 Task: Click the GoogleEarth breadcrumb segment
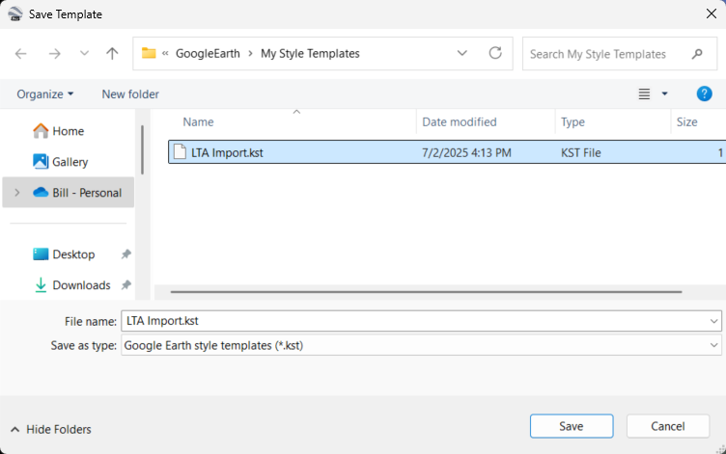(208, 54)
